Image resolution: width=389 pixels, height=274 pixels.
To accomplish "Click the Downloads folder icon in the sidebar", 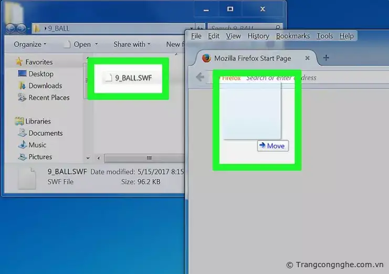I will 22,86.
